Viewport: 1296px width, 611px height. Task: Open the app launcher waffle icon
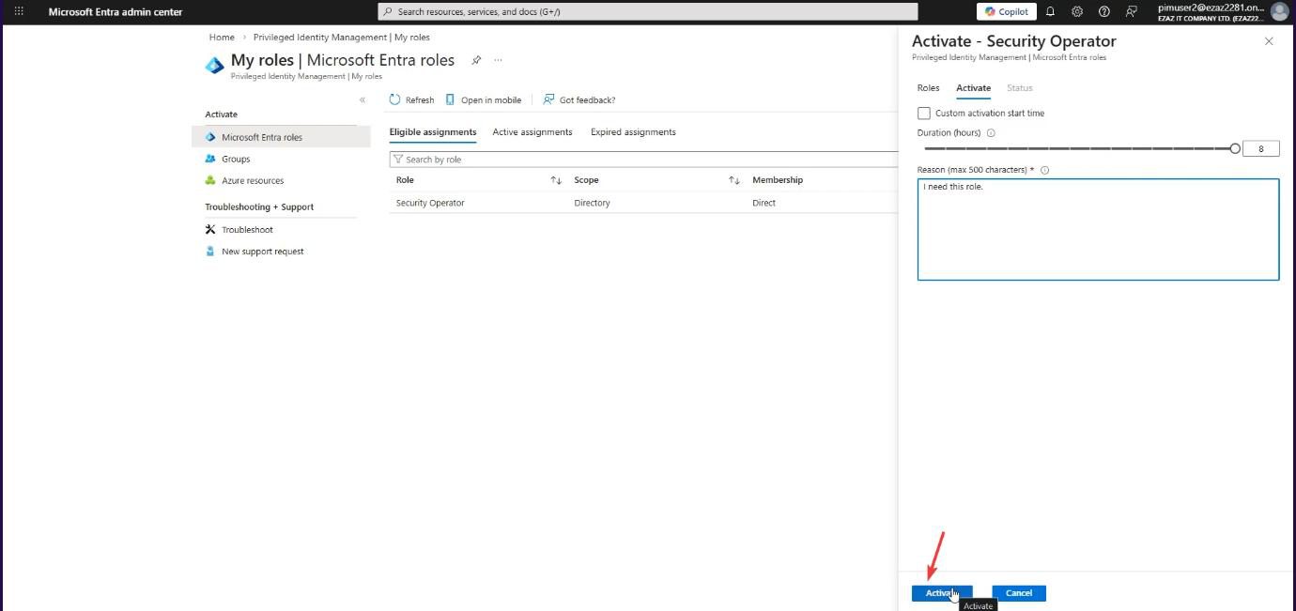(19, 11)
